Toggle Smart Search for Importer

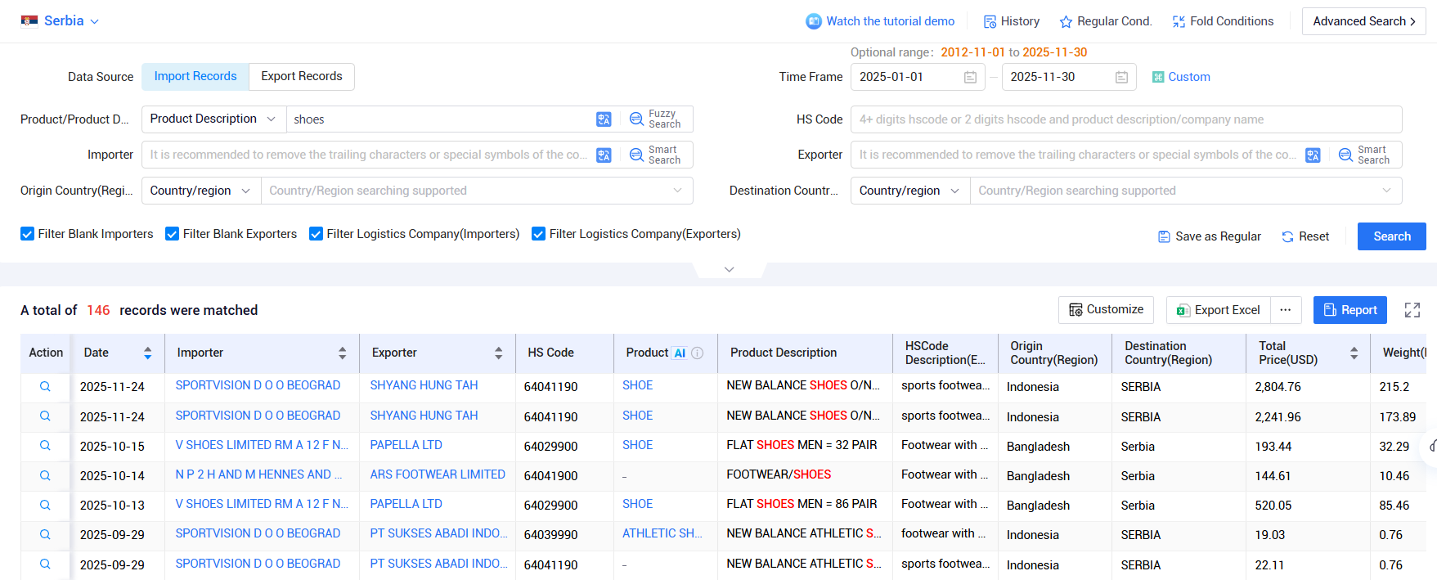[x=656, y=155]
